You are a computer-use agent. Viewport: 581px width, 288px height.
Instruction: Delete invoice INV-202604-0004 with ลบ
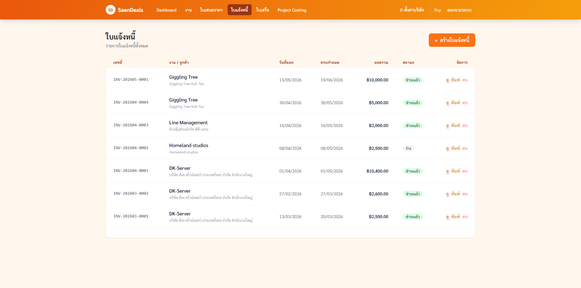[x=465, y=103]
